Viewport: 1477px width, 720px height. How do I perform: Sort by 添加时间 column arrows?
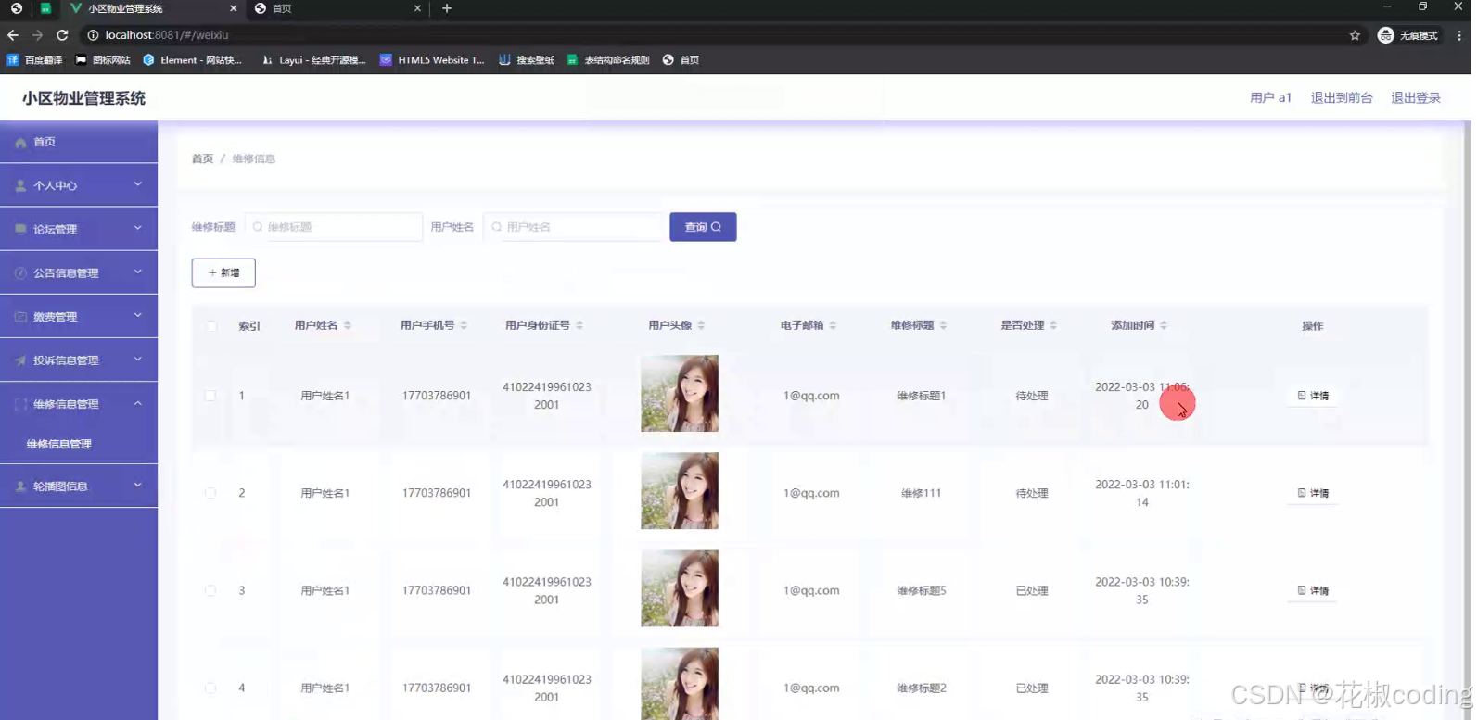[x=1164, y=325]
